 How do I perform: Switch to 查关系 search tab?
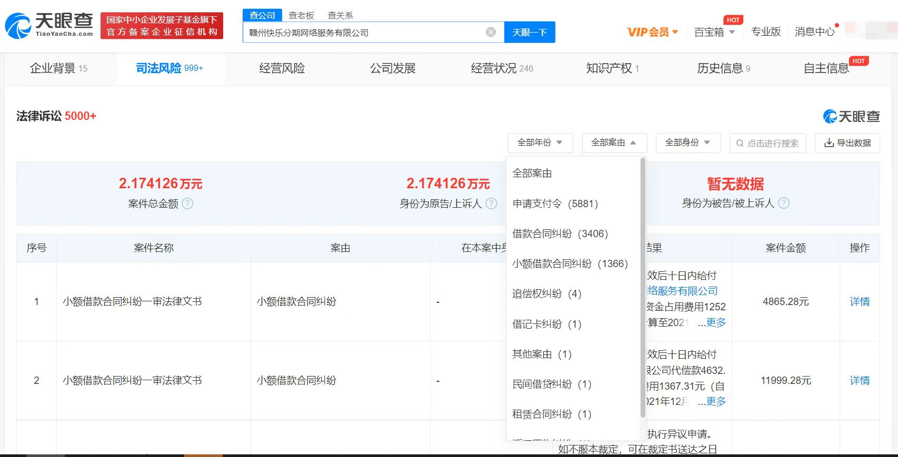(341, 15)
